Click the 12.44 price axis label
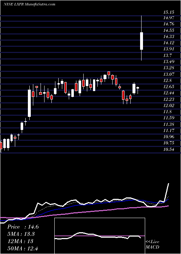Image resolution: width=181 pixels, height=254 pixels. 169,93
